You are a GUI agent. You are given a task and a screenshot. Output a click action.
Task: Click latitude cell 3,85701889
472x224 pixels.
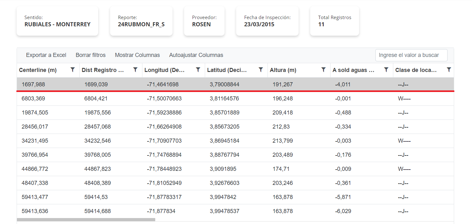click(x=225, y=113)
